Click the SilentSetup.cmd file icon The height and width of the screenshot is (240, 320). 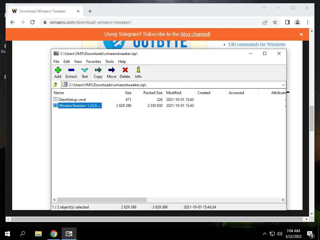point(56,99)
